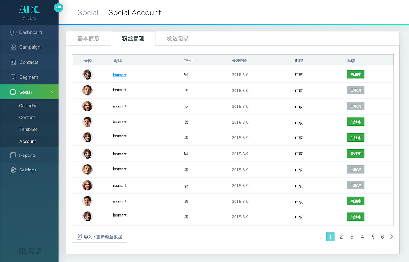Switch to the 基本信息 tab
The height and width of the screenshot is (262, 409).
click(89, 38)
